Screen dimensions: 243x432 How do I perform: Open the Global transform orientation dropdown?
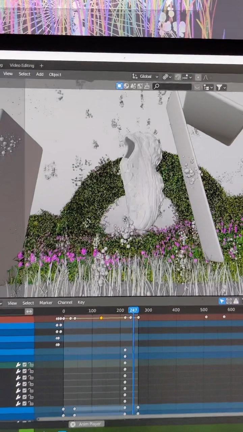(x=145, y=77)
